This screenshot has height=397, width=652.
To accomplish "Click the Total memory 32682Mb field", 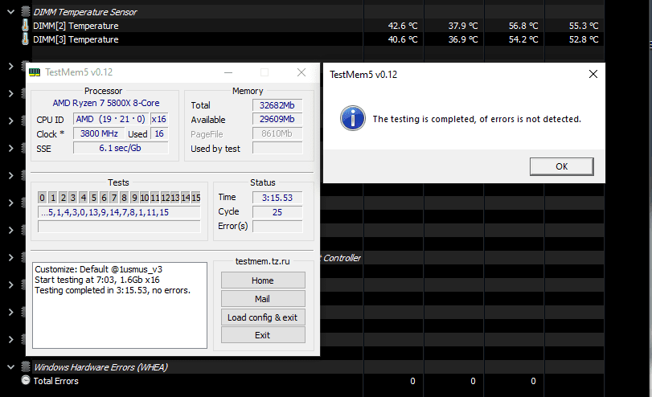I will coord(277,105).
